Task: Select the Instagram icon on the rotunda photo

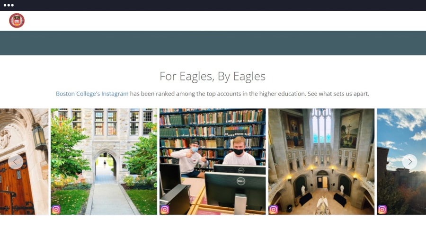Action: pyautogui.click(x=273, y=210)
